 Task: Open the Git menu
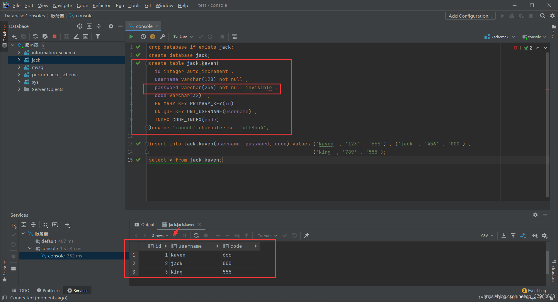pyautogui.click(x=148, y=5)
